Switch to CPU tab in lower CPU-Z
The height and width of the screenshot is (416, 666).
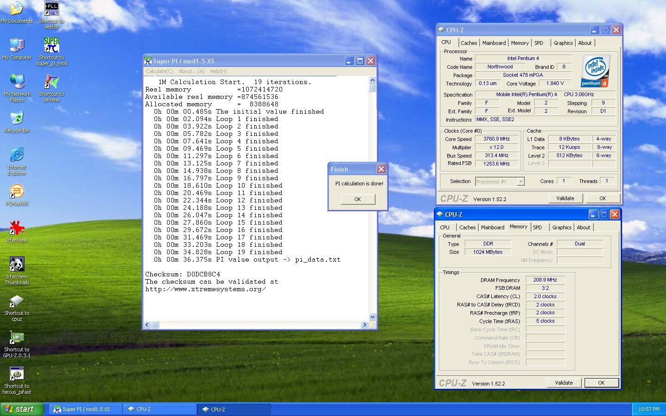click(x=445, y=227)
